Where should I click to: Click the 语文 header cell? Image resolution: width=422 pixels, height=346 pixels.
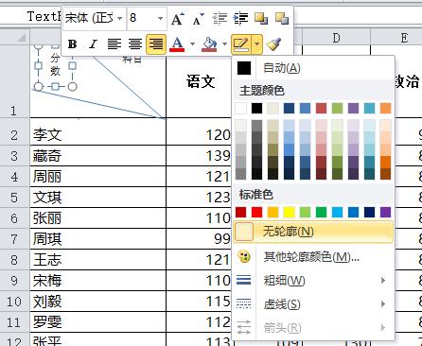tap(201, 82)
